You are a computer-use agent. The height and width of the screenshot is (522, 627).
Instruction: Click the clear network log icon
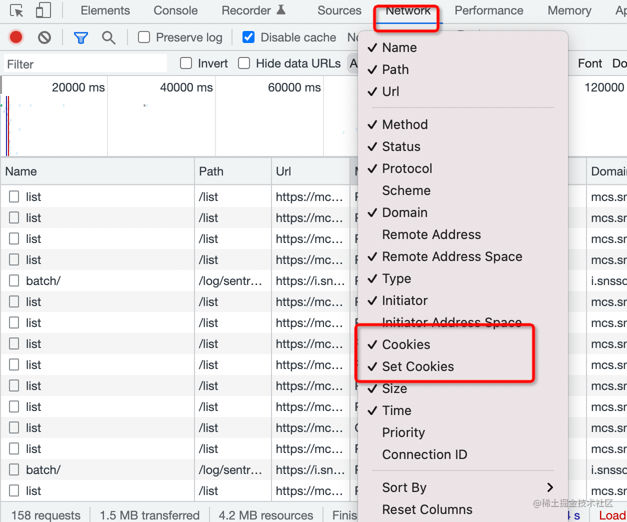[x=44, y=37]
